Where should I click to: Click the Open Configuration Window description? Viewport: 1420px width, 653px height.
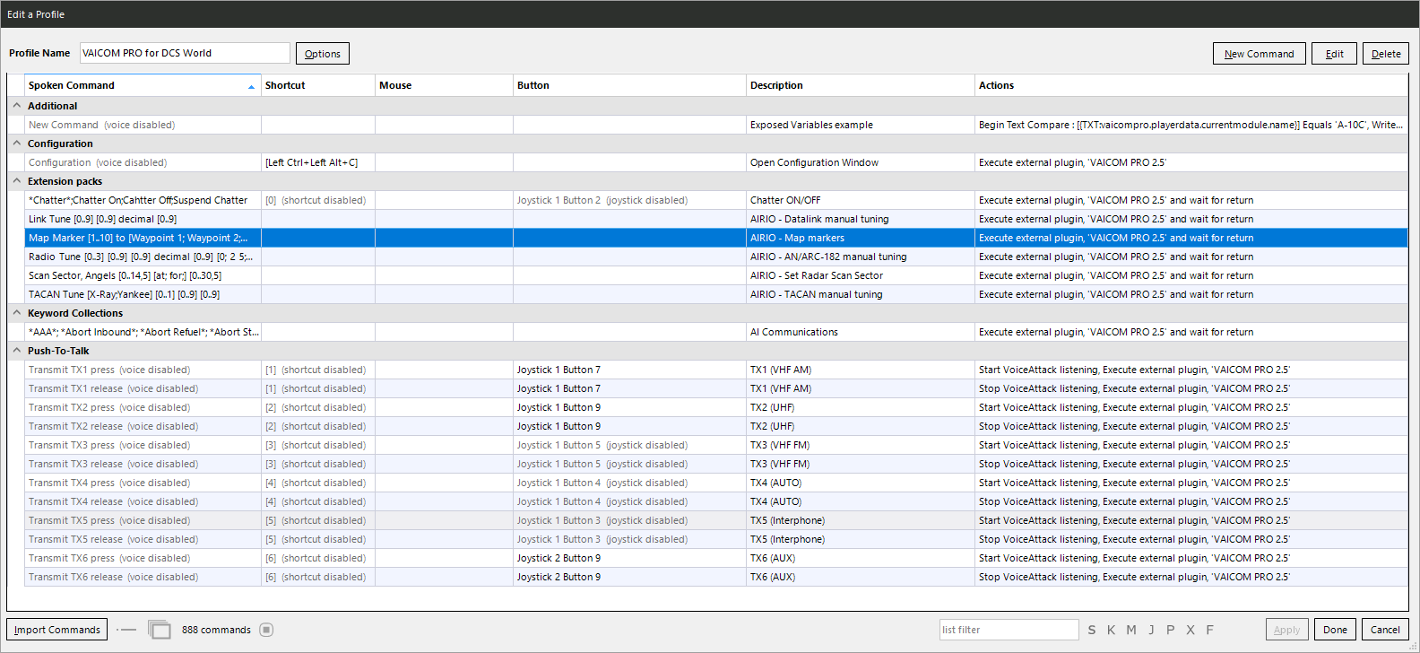click(x=861, y=162)
